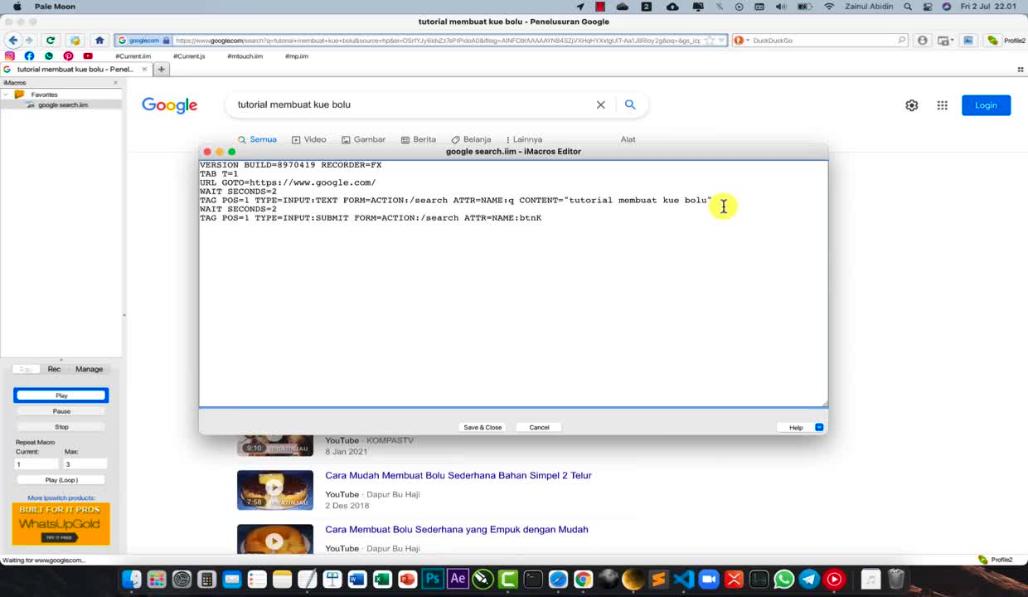The height and width of the screenshot is (597, 1028).
Task: Click the blue Login button on Google
Action: point(986,105)
